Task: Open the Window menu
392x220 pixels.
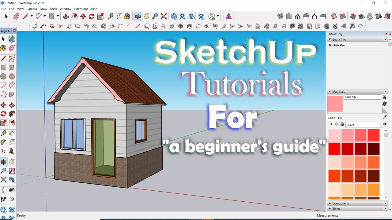Action: 65,9
